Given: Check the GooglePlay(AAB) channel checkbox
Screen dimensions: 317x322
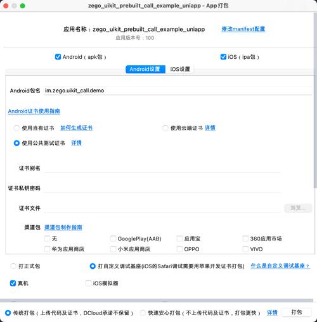Looking at the screenshot, I should click(113, 238).
